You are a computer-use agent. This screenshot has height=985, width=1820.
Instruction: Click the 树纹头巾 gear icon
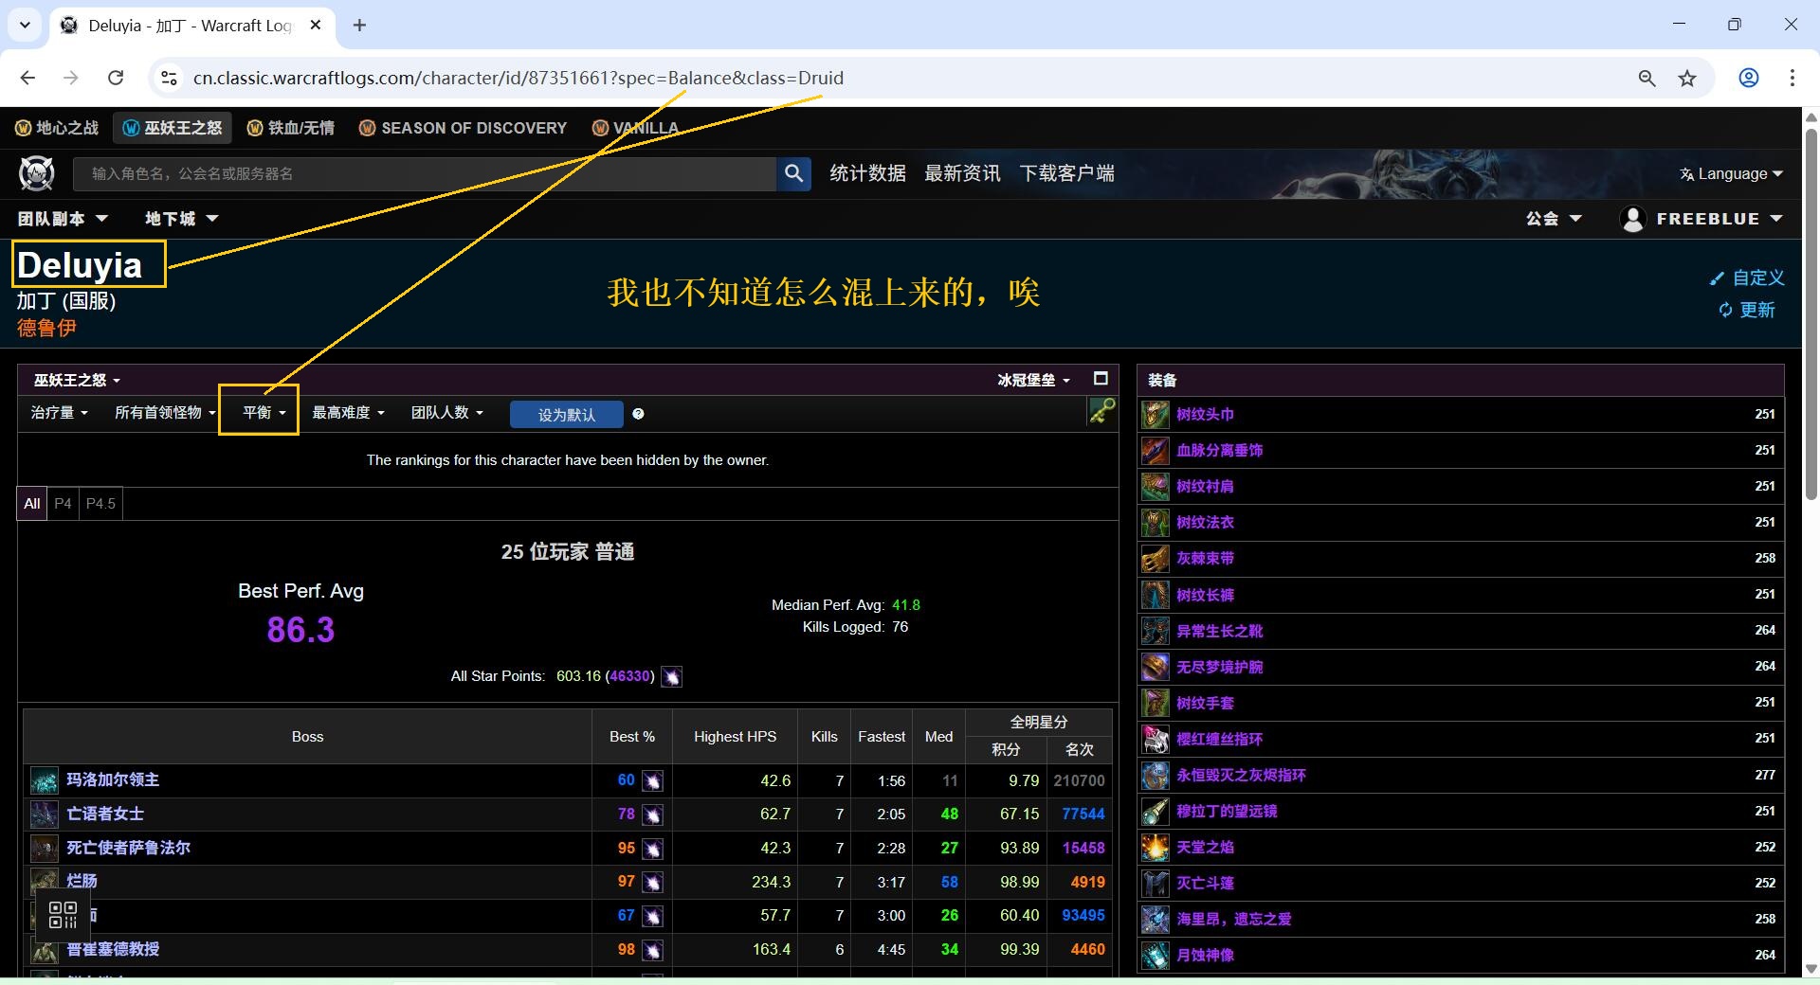point(1155,414)
